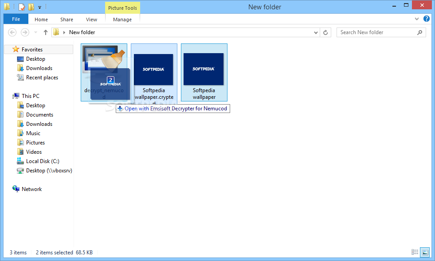Screen dimensions: 435x261
Task: Switch to the Home ribbon tab
Action: (x=41, y=19)
